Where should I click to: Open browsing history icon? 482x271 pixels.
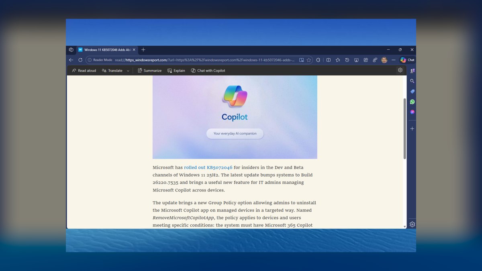tap(347, 60)
